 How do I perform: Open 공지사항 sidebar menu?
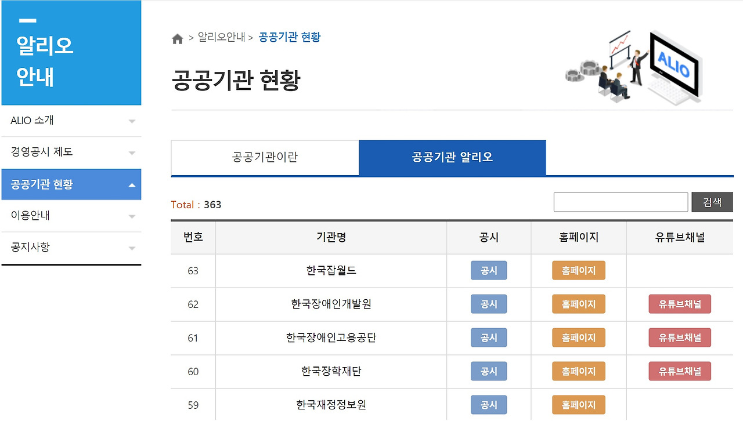pyautogui.click(x=71, y=248)
